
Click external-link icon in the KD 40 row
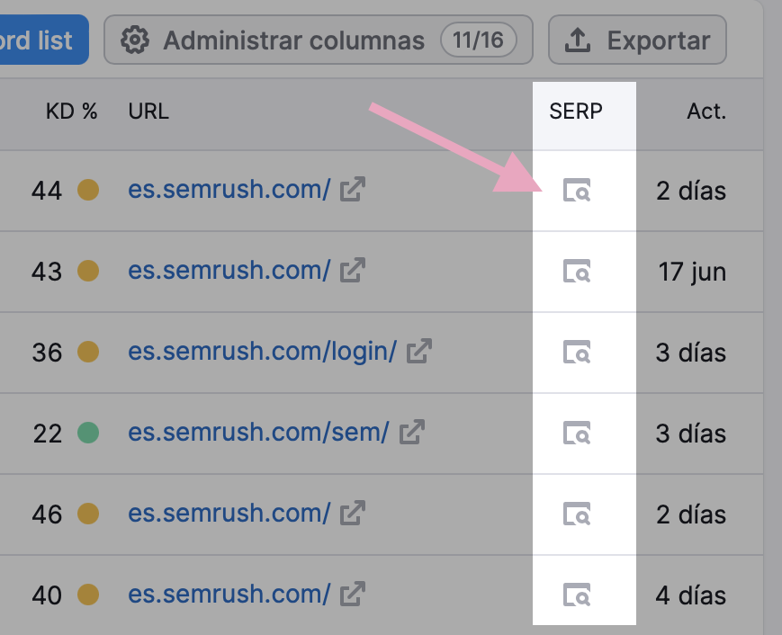click(x=353, y=594)
